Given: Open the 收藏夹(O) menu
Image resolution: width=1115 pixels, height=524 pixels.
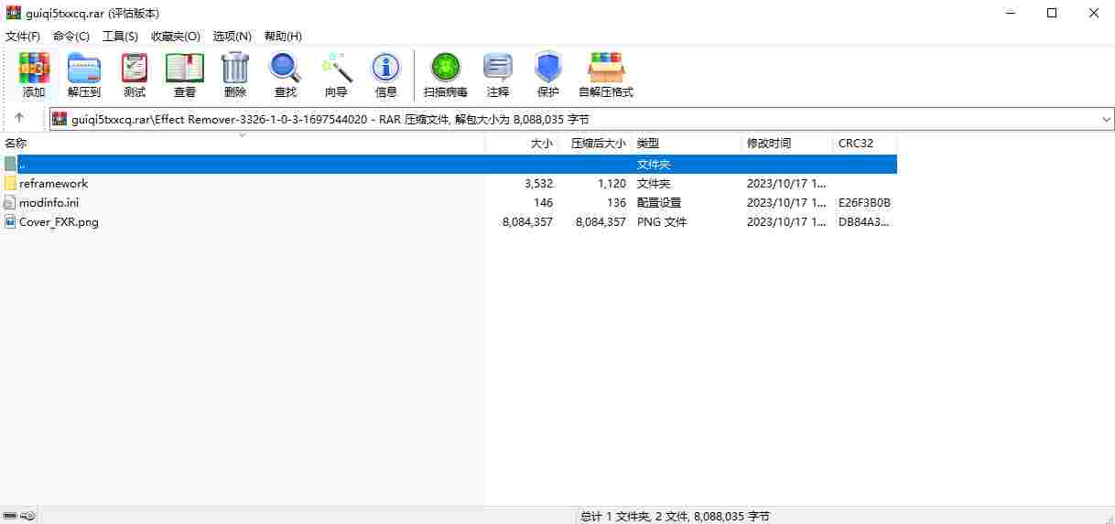Looking at the screenshot, I should (176, 36).
